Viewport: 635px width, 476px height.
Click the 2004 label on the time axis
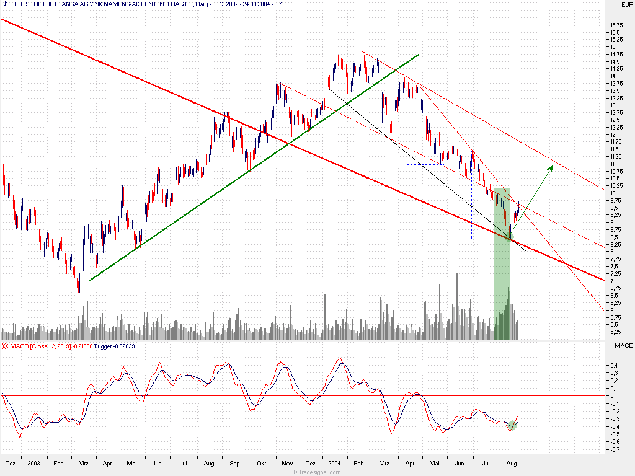tap(334, 463)
